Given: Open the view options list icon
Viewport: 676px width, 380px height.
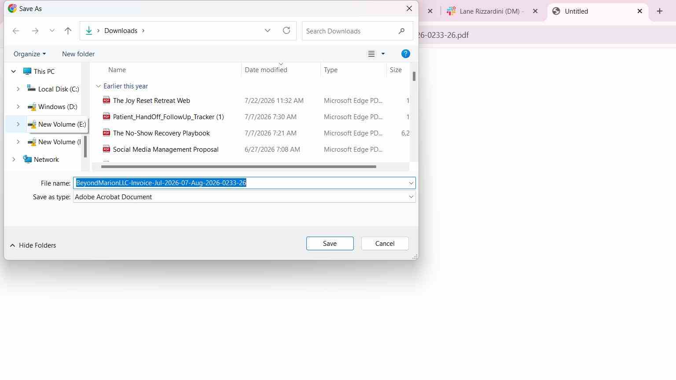Looking at the screenshot, I should (x=371, y=54).
